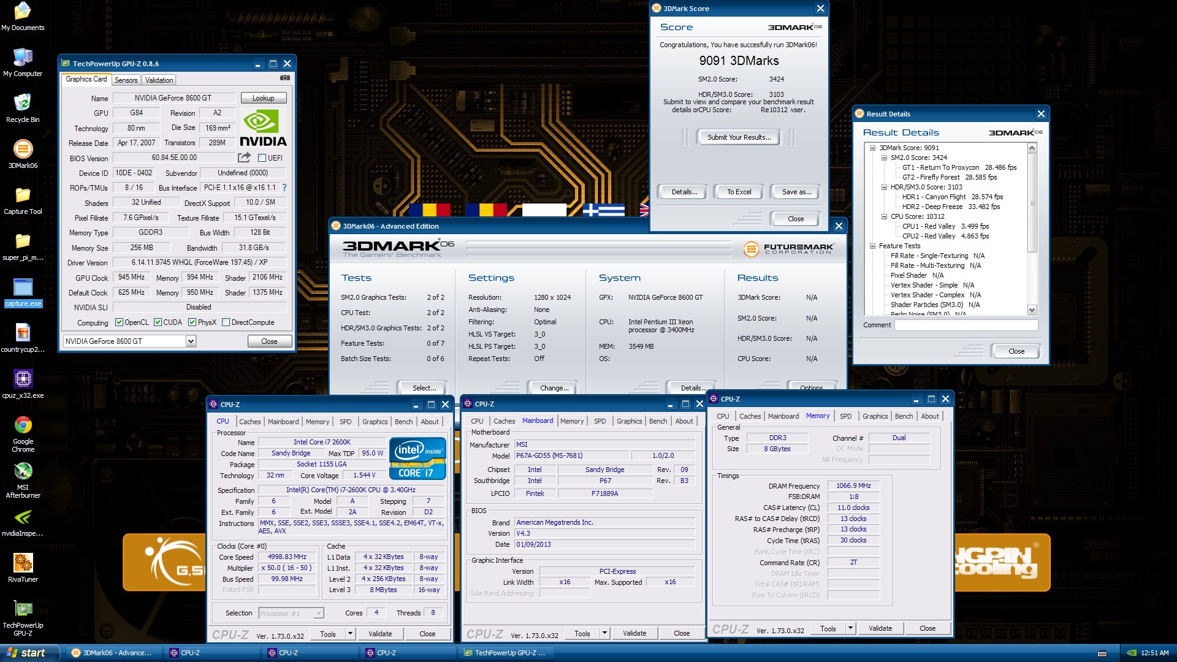Open the MSI Afterburner desktop shortcut
The width and height of the screenshot is (1177, 662).
pos(23,480)
